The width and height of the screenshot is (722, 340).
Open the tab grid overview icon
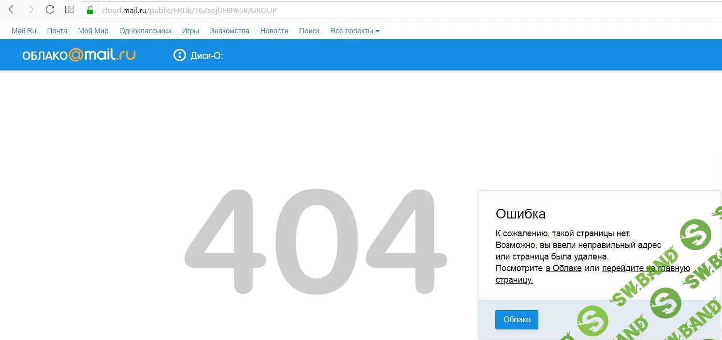[x=69, y=10]
